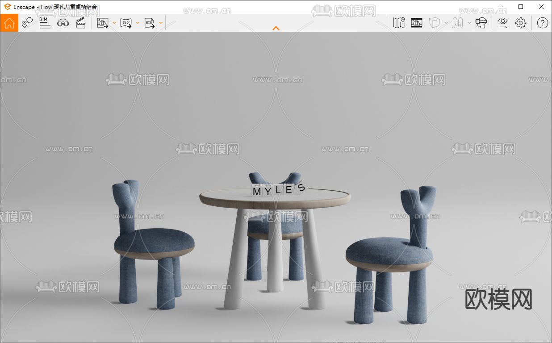This screenshot has height=343, width=552.
Task: Click the flythrough wings icon
Action: point(458,23)
